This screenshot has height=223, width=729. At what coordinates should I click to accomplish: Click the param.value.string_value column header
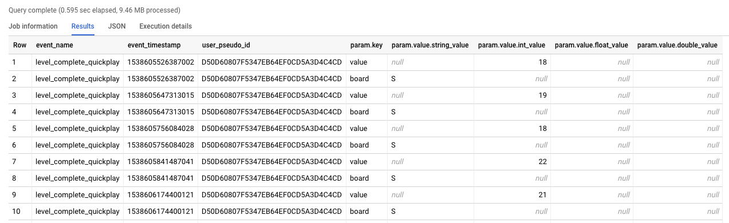[430, 45]
